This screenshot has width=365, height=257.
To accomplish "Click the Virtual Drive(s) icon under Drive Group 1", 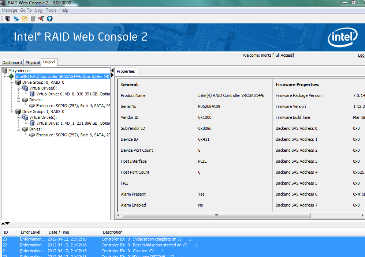I will coord(25,117).
